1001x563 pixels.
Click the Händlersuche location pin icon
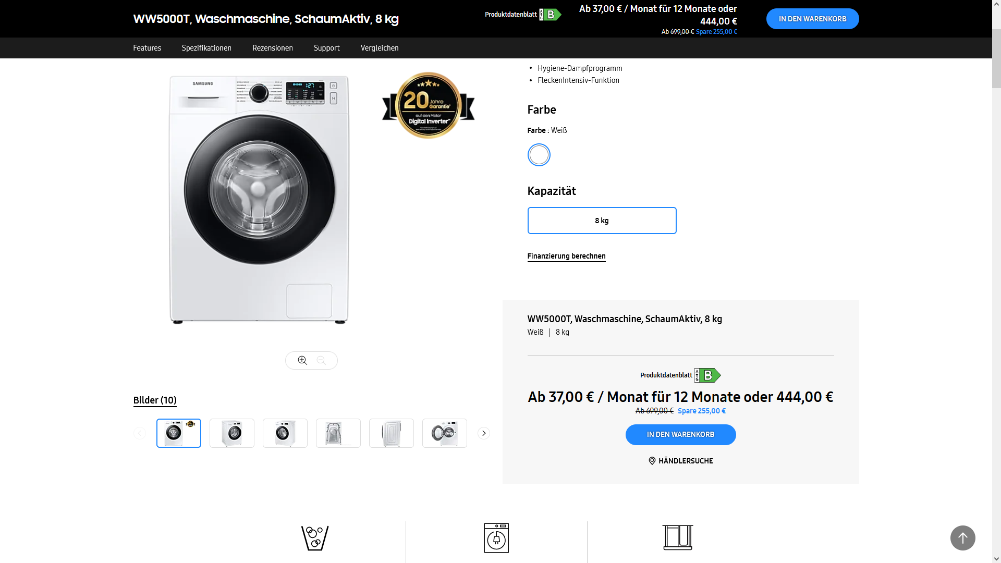tap(652, 461)
